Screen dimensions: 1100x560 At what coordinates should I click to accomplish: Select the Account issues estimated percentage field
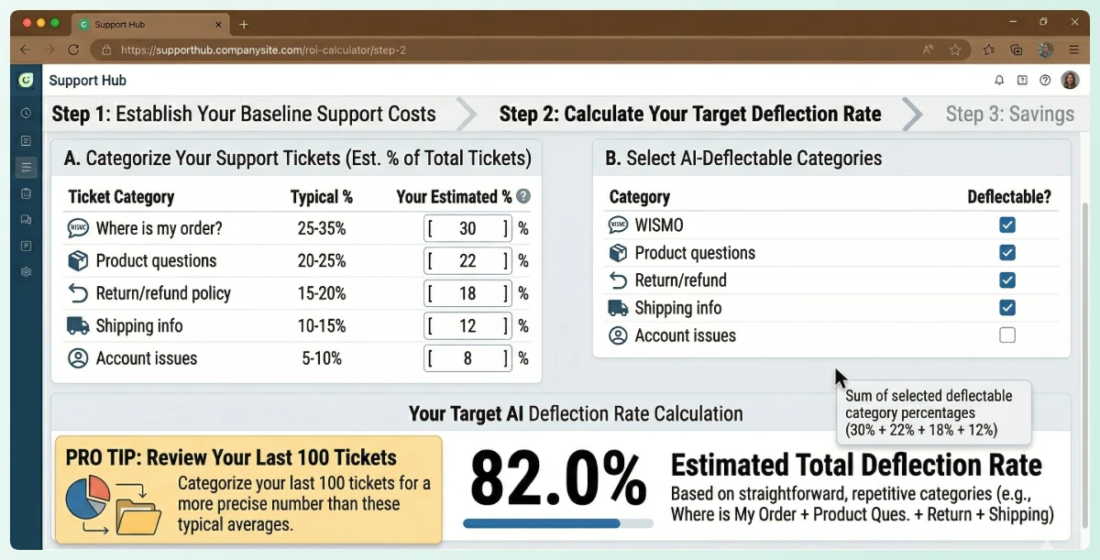(467, 358)
